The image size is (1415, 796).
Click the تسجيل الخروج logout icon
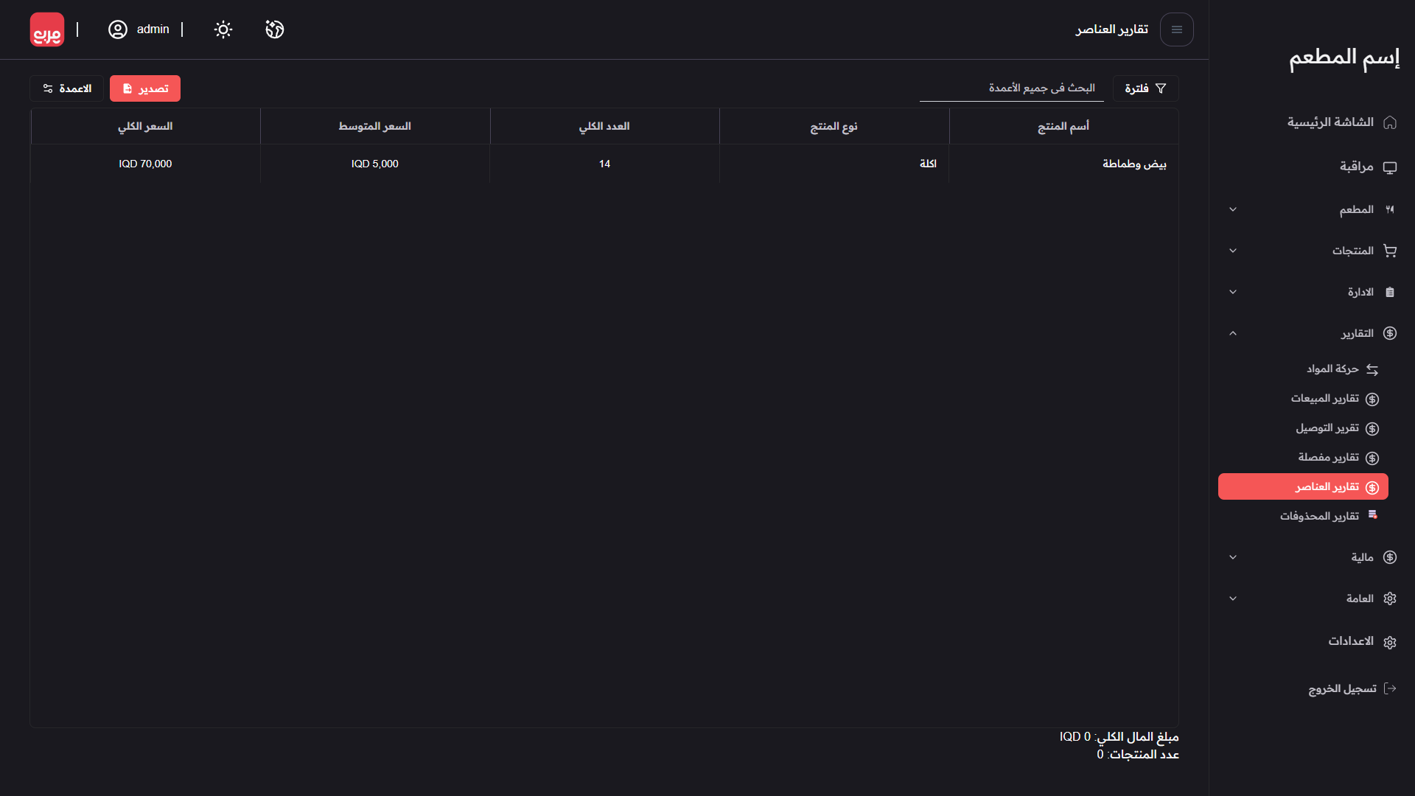(x=1389, y=688)
